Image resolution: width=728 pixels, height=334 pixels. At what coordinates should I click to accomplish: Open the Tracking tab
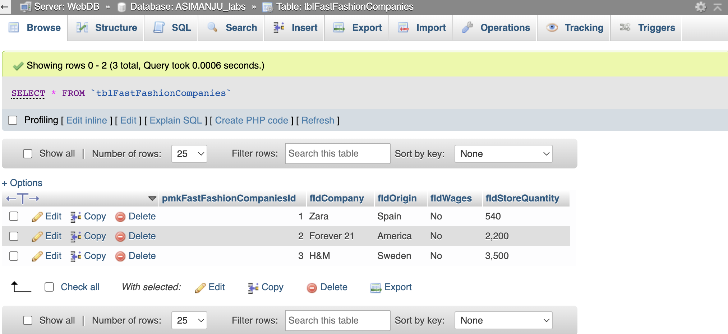point(574,28)
